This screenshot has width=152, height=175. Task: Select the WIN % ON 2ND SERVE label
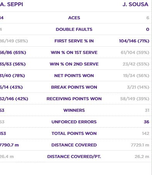tap(74, 64)
